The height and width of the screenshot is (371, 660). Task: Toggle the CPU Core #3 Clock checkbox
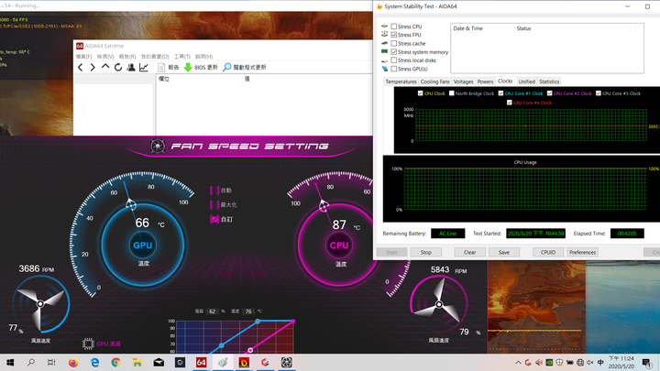point(598,93)
